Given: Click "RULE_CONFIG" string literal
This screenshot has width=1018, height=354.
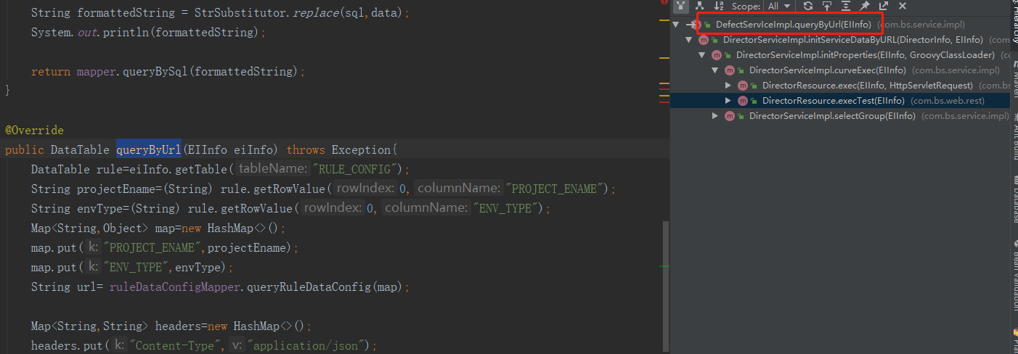Looking at the screenshot, I should 357,169.
